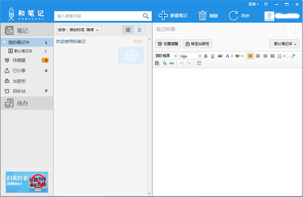The height and width of the screenshot is (197, 303).
Task: Open the 排序 sort order dropdown
Action: (78, 30)
